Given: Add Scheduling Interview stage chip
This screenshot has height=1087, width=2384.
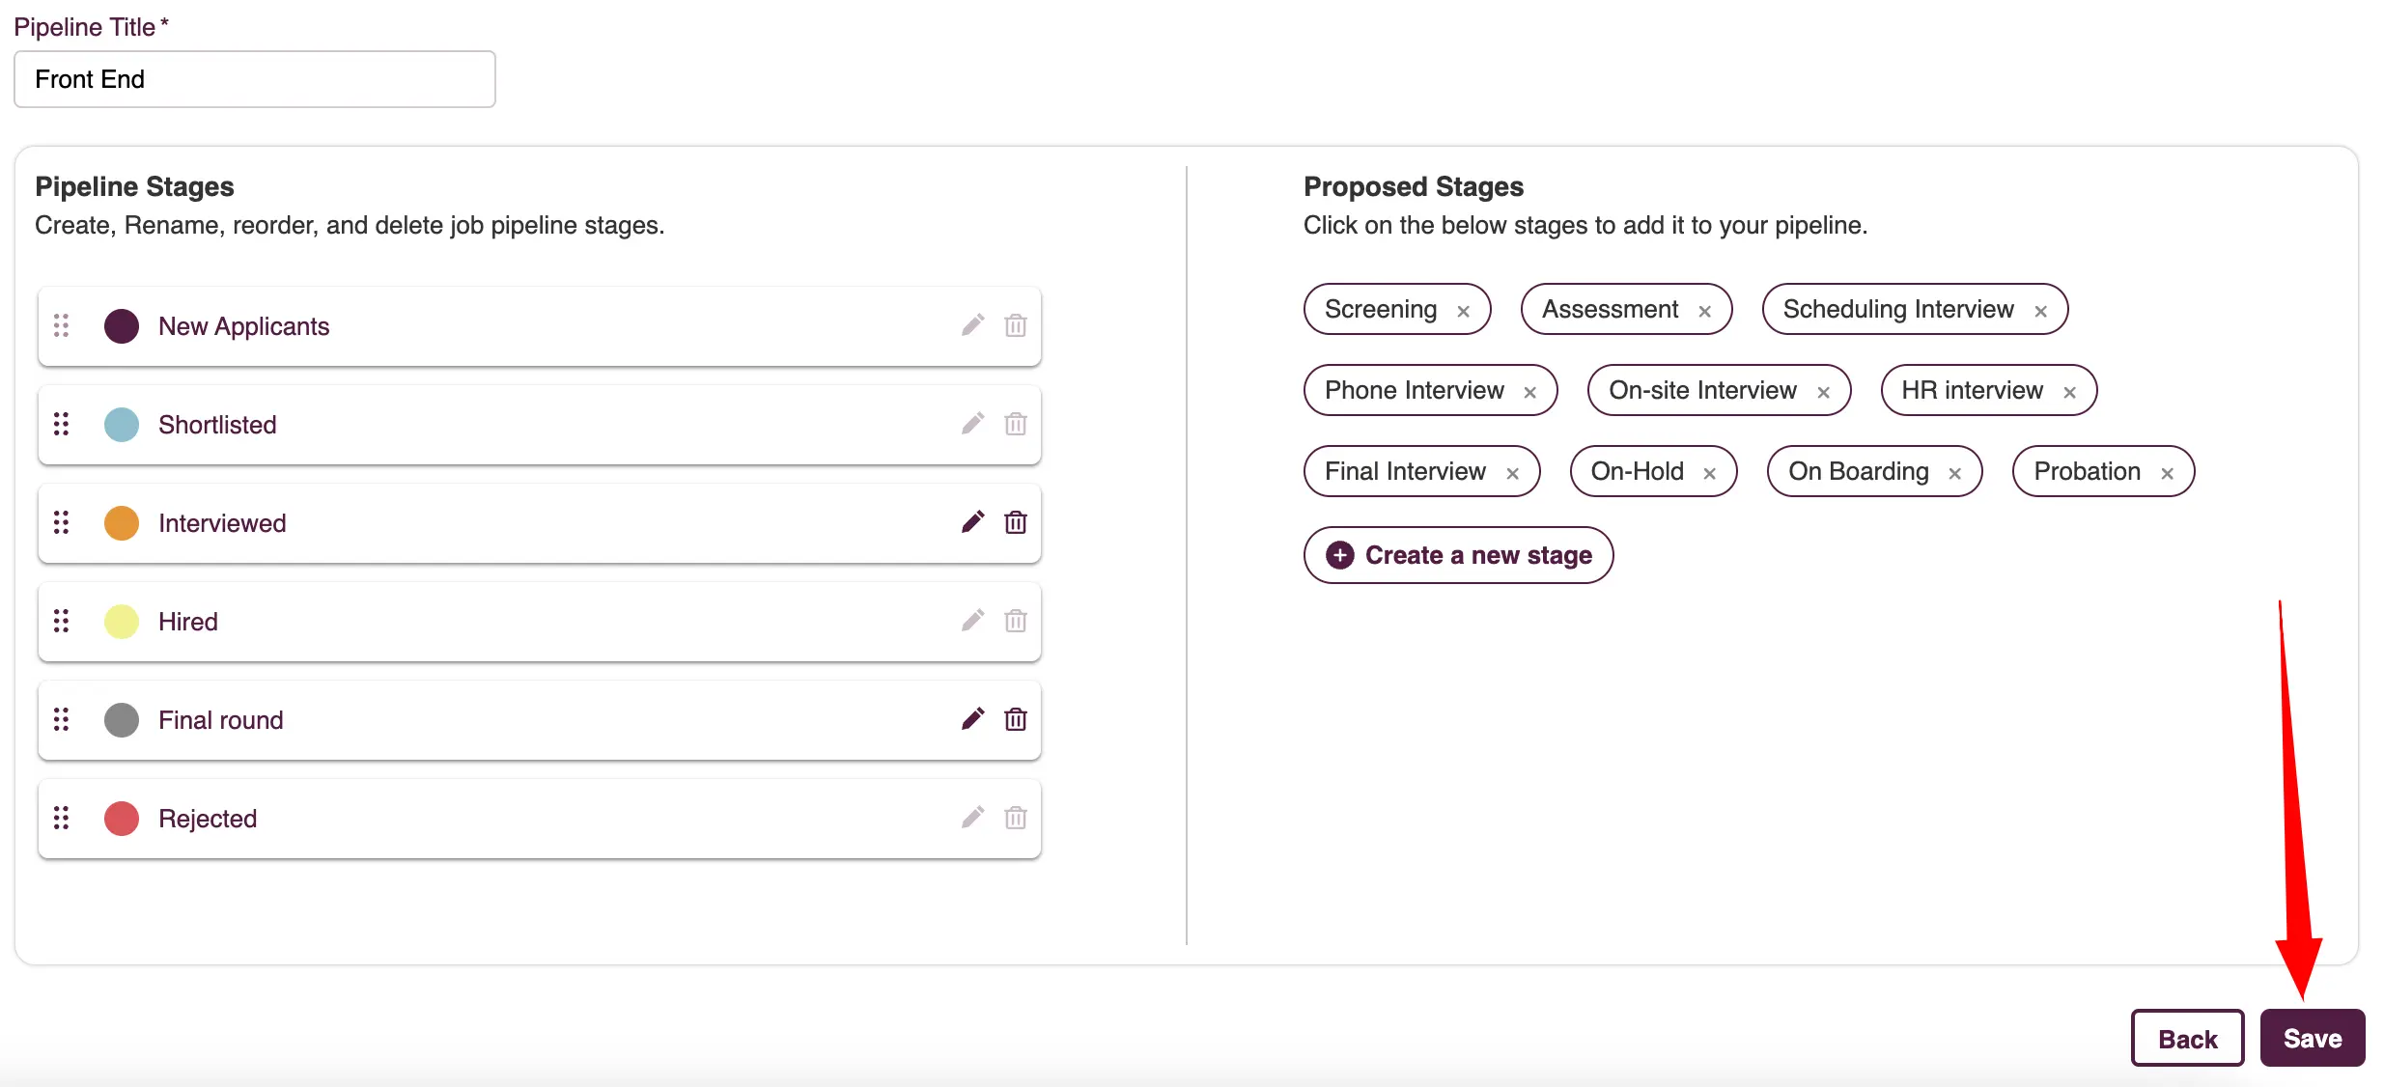Looking at the screenshot, I should [1897, 309].
